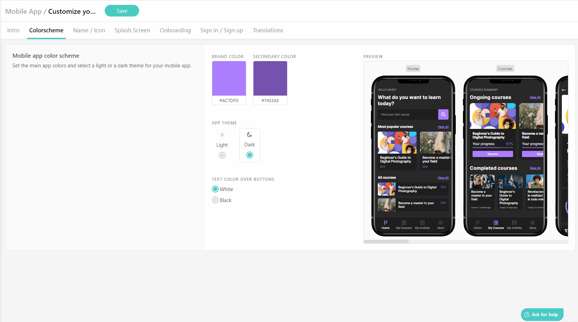The image size is (578, 322).
Task: Click the #7453AE secondary hex value
Action: [270, 100]
